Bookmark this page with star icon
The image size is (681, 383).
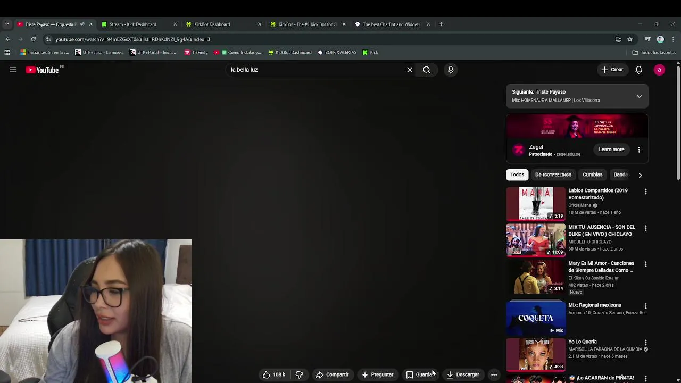(x=630, y=39)
